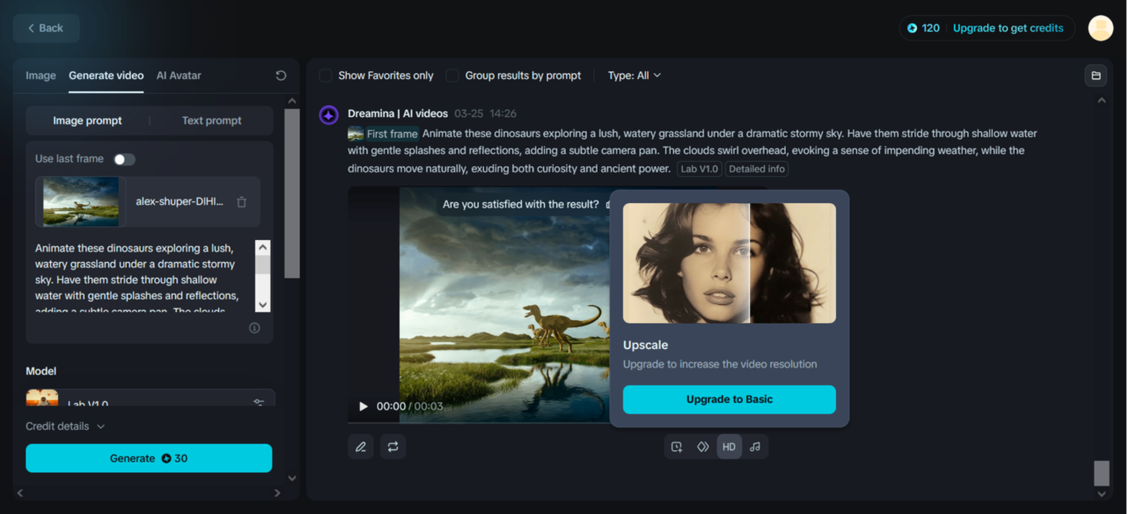Click the Dreamina | AI videos title

coord(398,113)
